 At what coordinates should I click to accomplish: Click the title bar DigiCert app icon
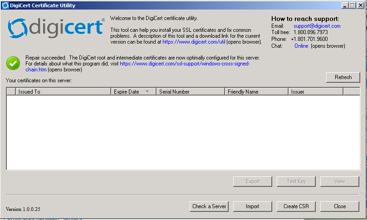5,5
